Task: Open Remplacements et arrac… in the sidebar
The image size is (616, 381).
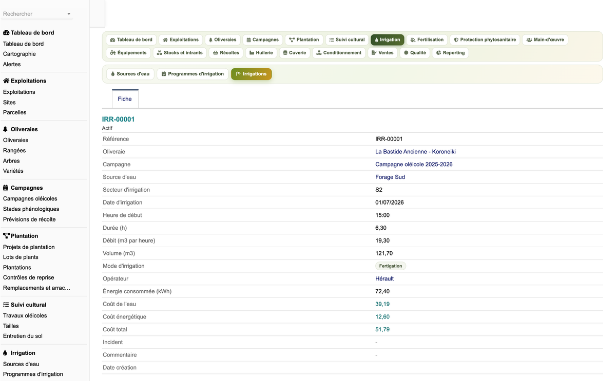Action: (36, 288)
